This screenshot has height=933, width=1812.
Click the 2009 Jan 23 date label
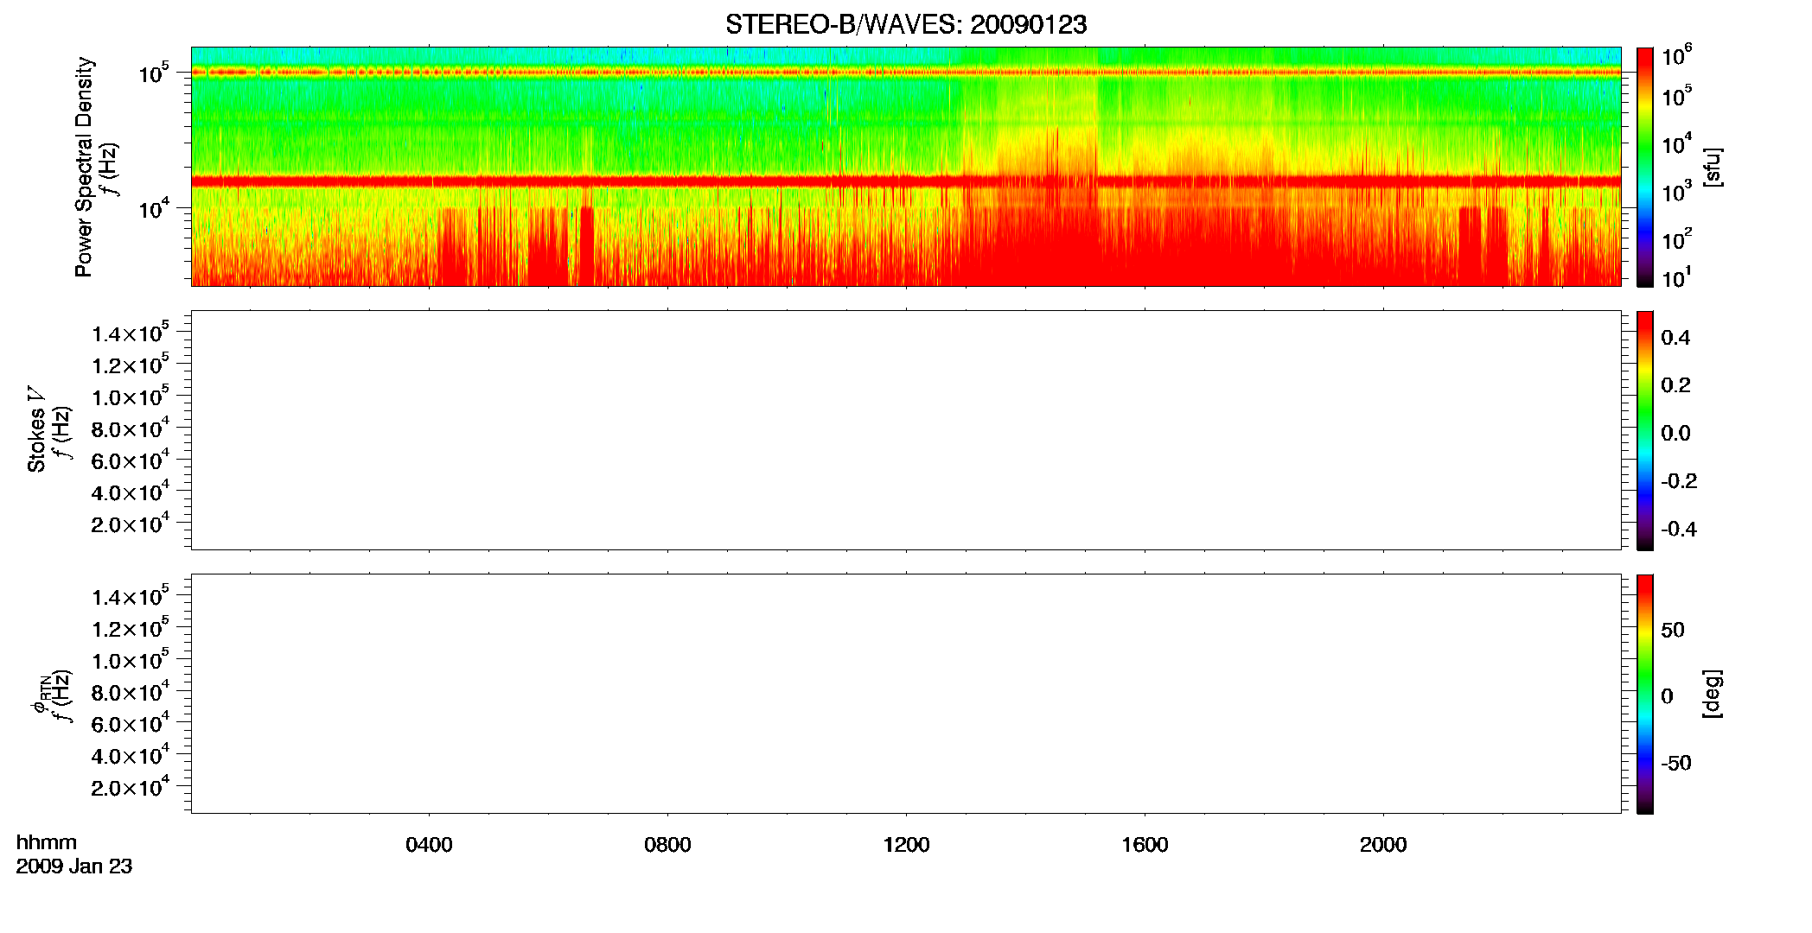click(74, 866)
